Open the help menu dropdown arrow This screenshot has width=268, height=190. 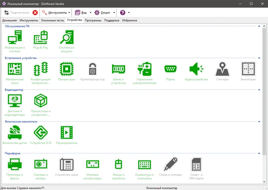pyautogui.click(x=129, y=12)
